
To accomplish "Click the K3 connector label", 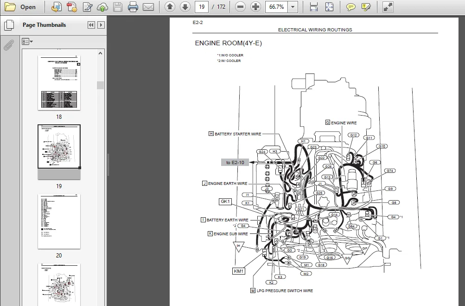I will tap(280, 277).
